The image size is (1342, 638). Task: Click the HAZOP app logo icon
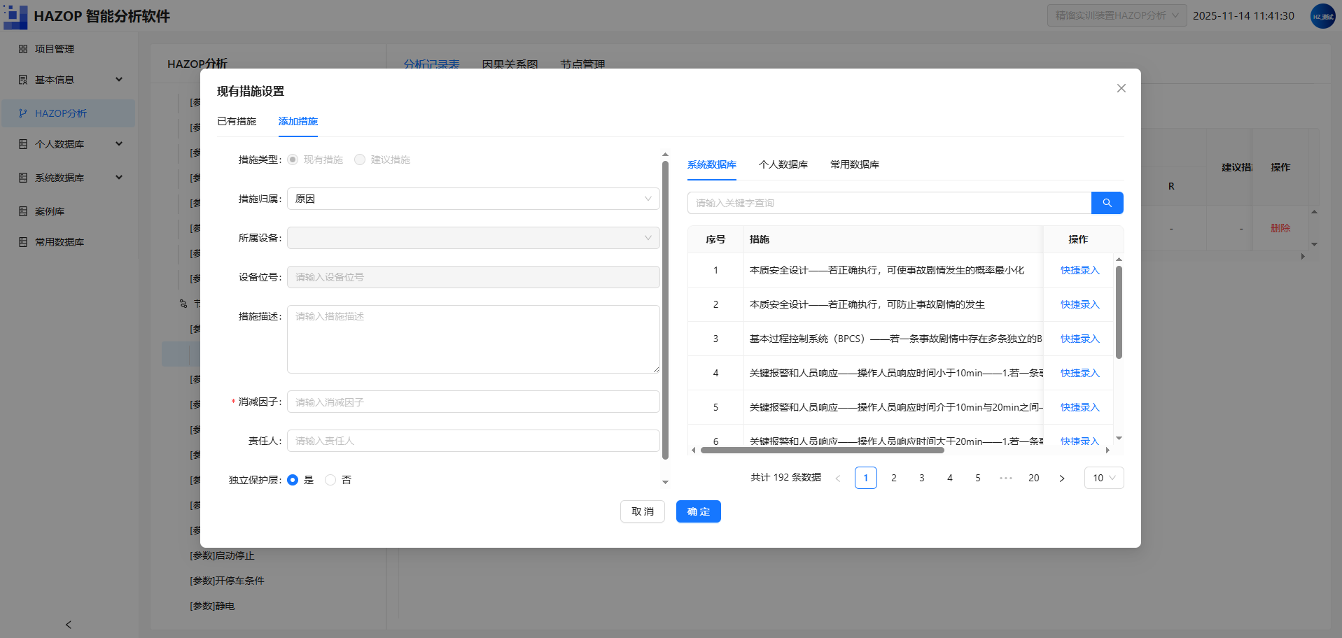15,16
